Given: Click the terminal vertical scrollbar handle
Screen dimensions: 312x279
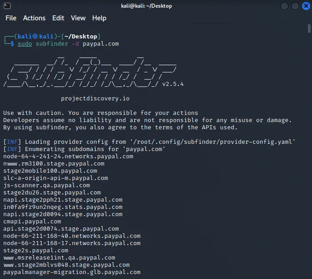Looking at the screenshot, I should click(x=309, y=28).
